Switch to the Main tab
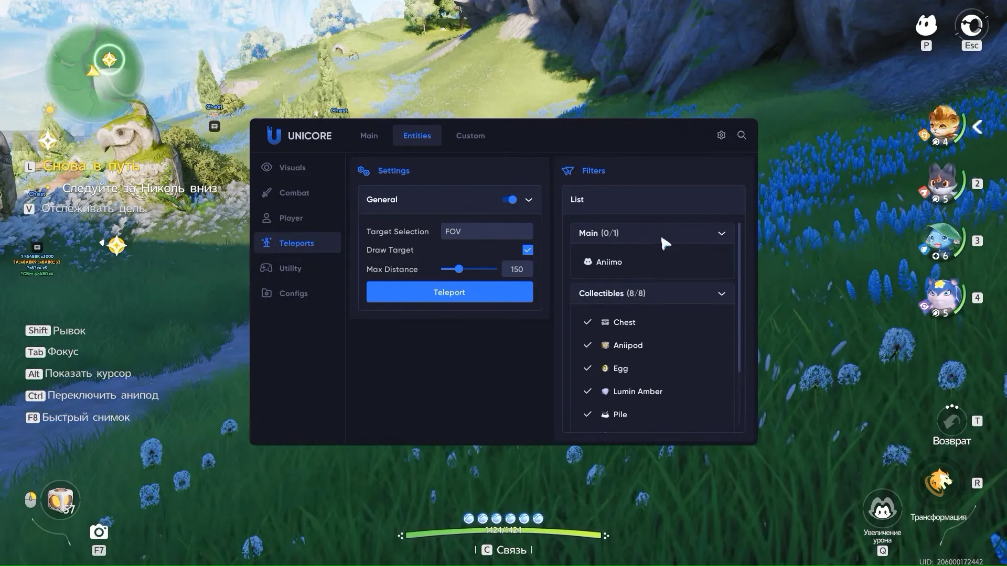 tap(369, 136)
